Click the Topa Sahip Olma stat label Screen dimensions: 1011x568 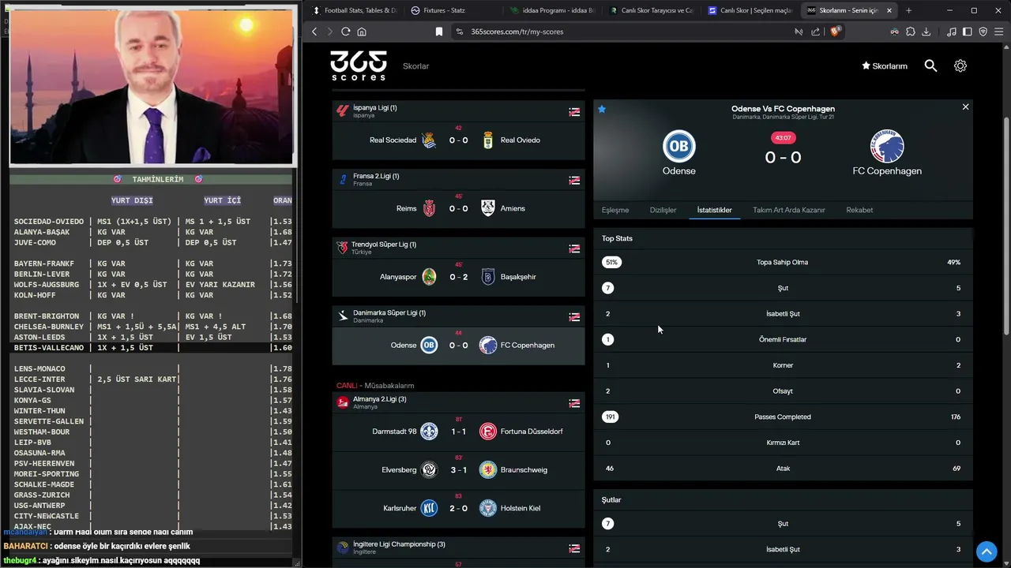[782, 262]
